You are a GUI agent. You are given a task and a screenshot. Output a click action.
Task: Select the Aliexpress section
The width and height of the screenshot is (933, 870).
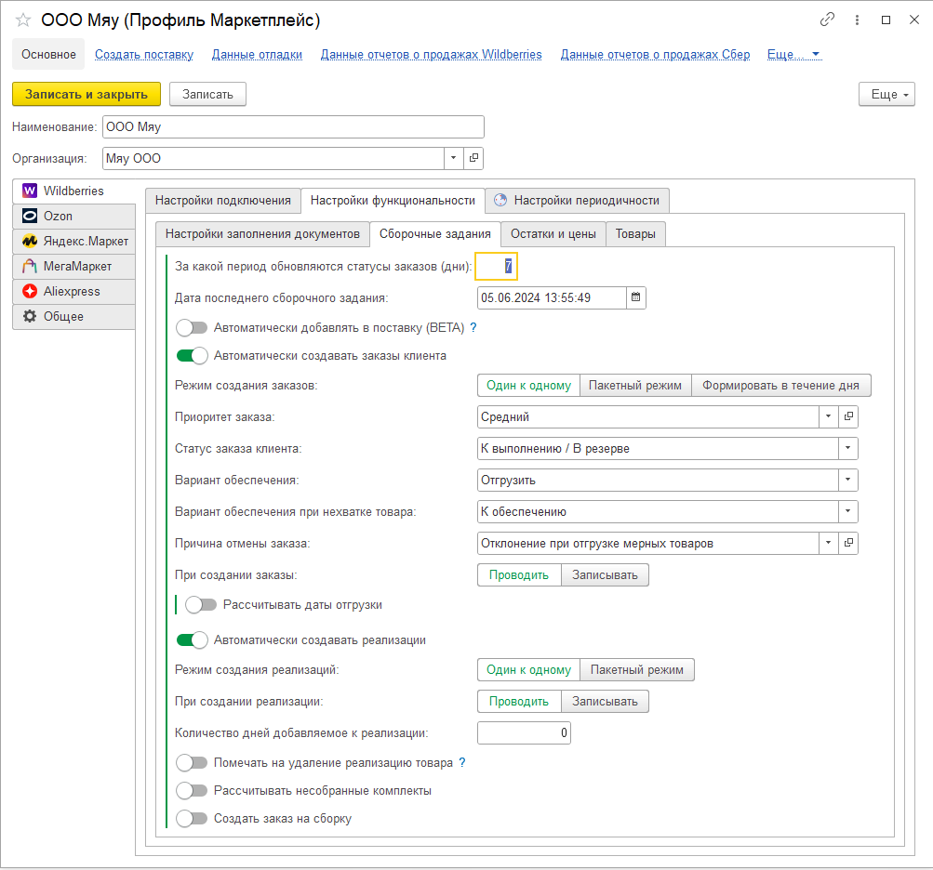[73, 291]
